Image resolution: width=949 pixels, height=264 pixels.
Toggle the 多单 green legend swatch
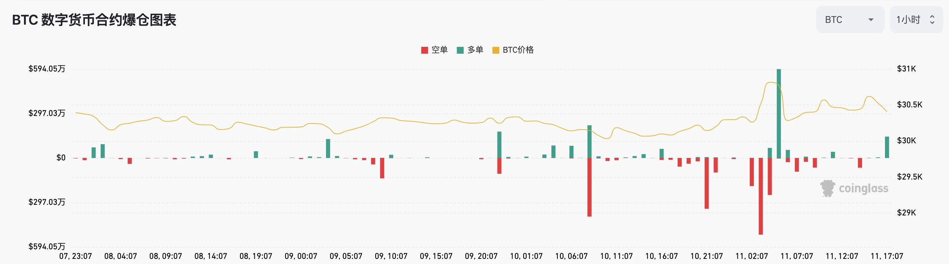[x=460, y=50]
